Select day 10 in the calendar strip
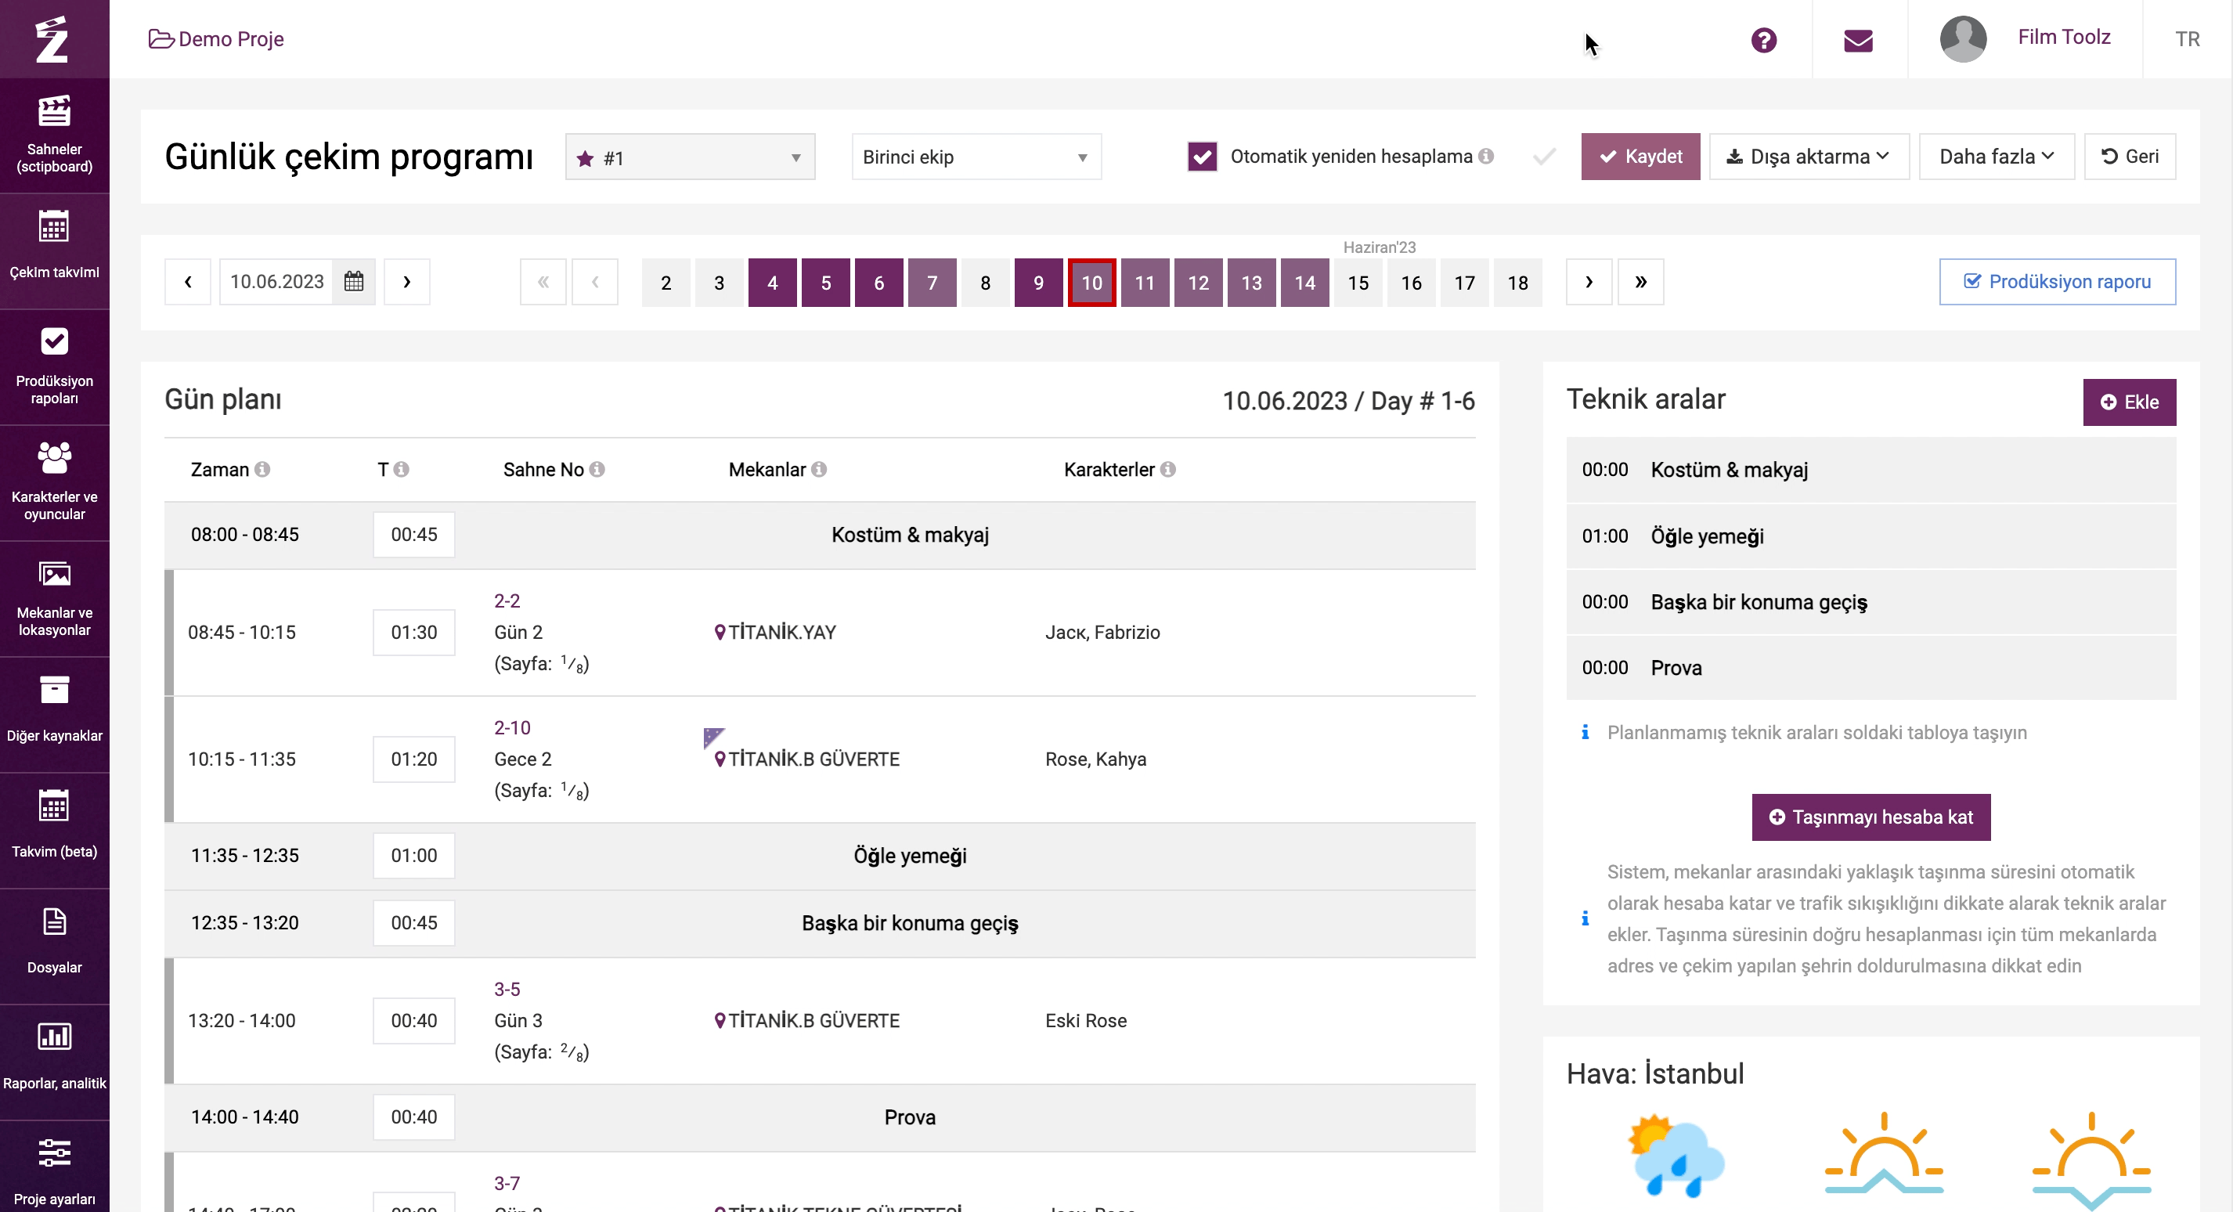The image size is (2233, 1212). point(1091,282)
